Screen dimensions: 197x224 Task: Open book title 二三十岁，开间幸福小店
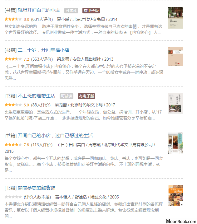coord(44,50)
